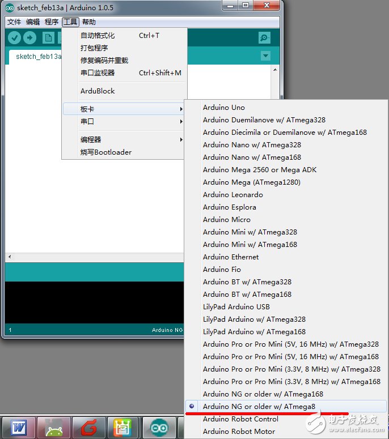Open 串口监视器 from the tools menu

[x=124, y=73]
